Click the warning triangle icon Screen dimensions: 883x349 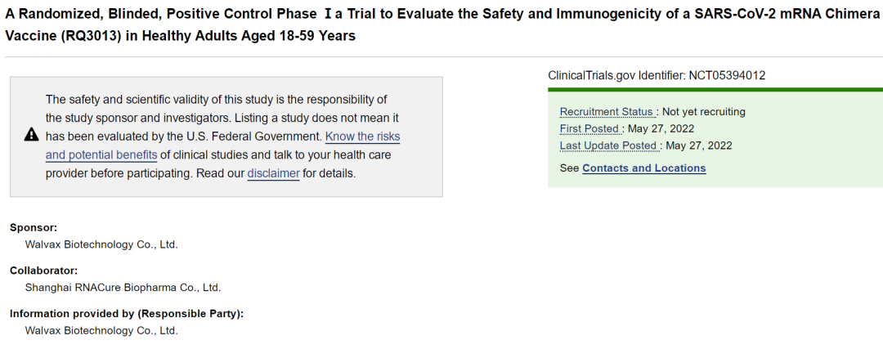32,135
